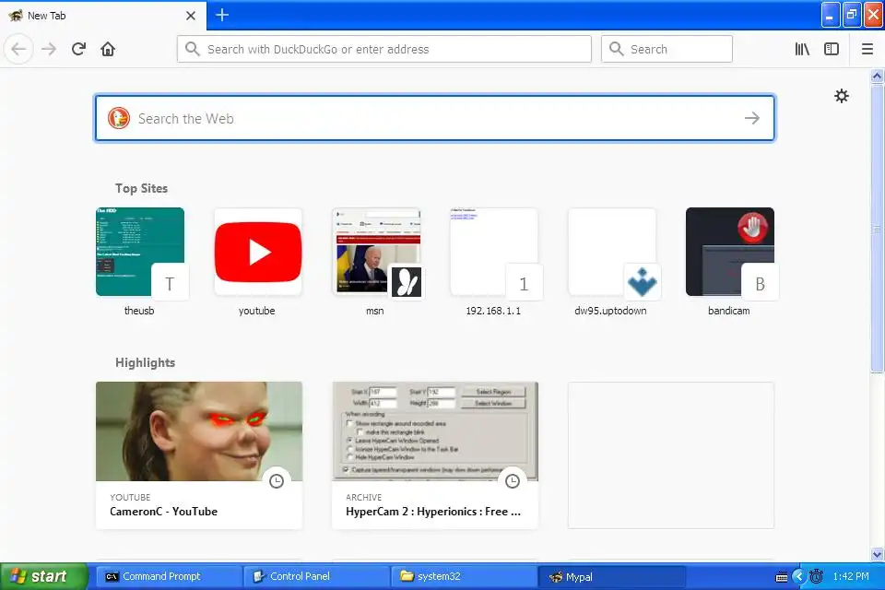
Task: Open the Windows start menu
Action: (x=44, y=576)
